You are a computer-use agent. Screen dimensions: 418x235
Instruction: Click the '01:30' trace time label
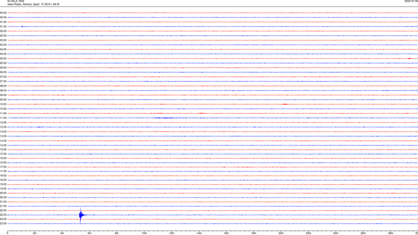[x=3, y=27]
